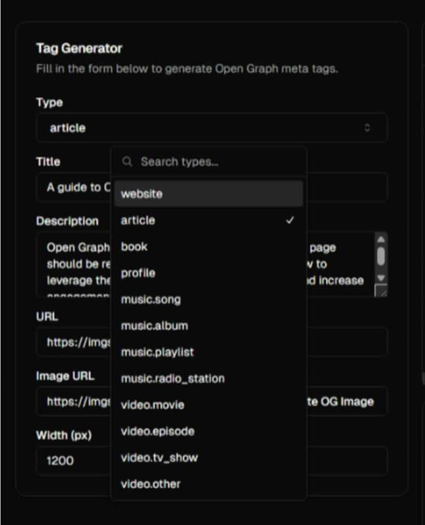The image size is (425, 525).
Task: Click the search magnifier icon
Action: pos(127,162)
